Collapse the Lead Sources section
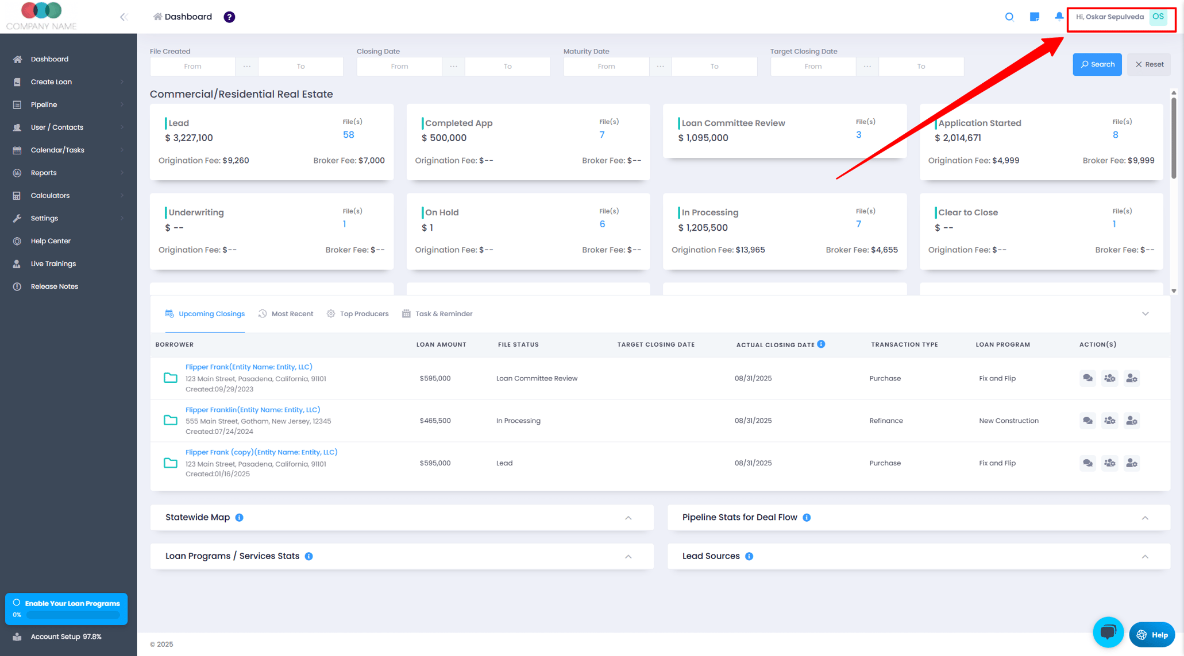Viewport: 1184px width, 656px height. (1145, 556)
